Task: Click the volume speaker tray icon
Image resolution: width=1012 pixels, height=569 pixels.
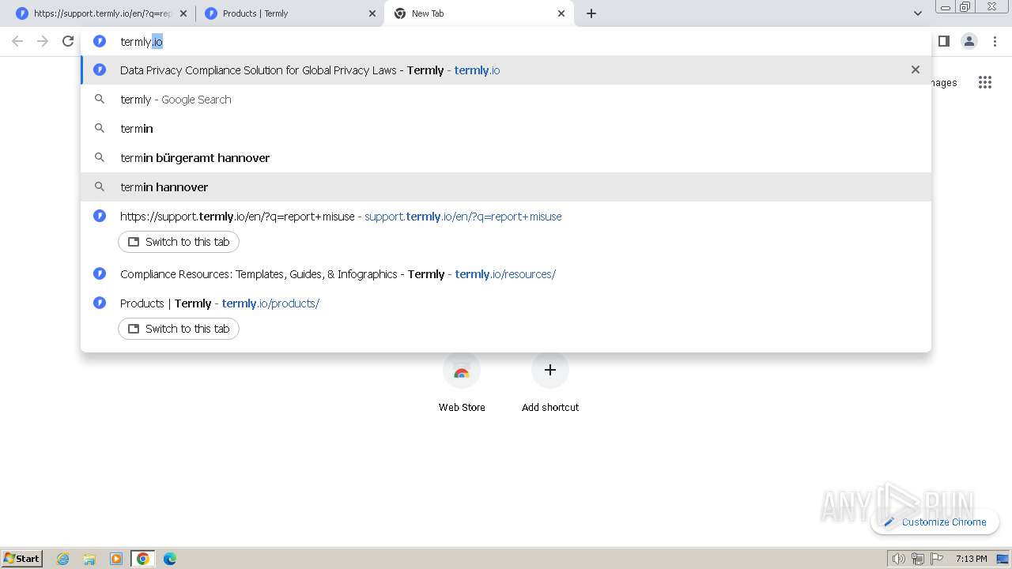Action: (899, 559)
